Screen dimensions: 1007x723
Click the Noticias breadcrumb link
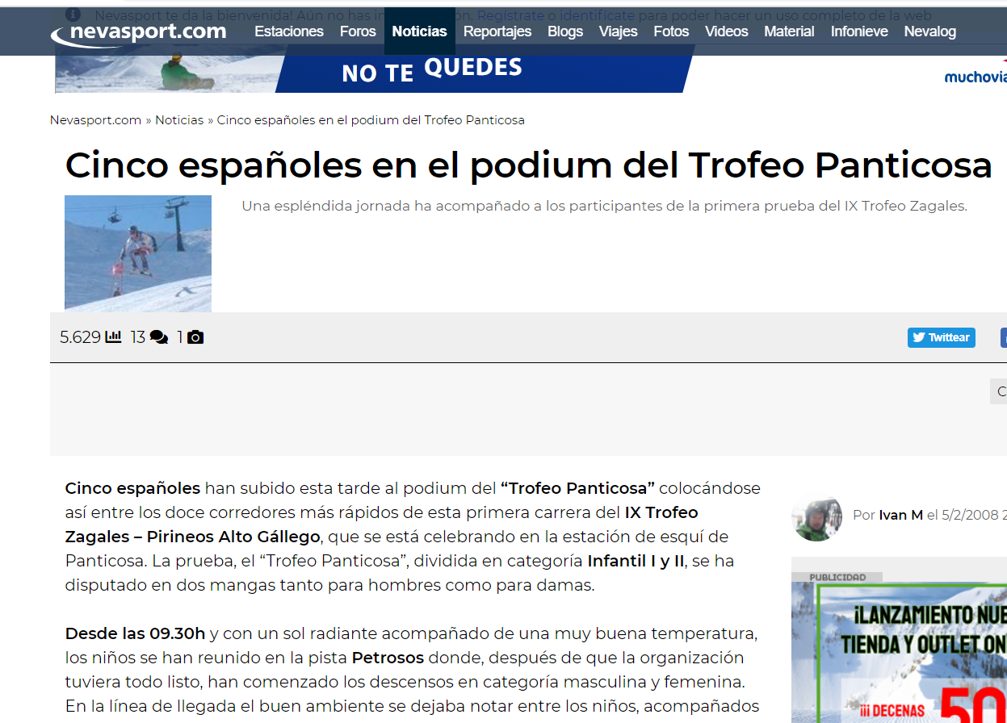[179, 120]
